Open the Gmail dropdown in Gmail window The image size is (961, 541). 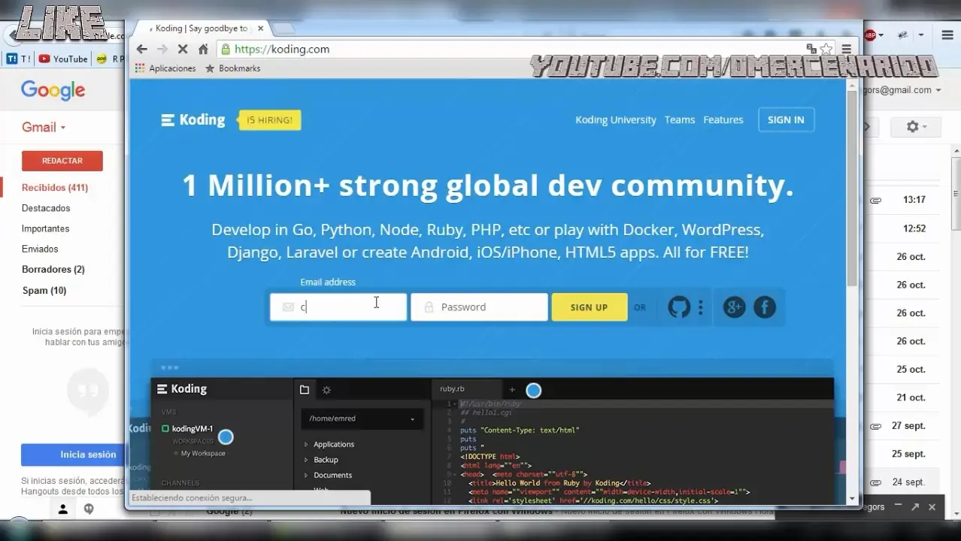click(44, 127)
